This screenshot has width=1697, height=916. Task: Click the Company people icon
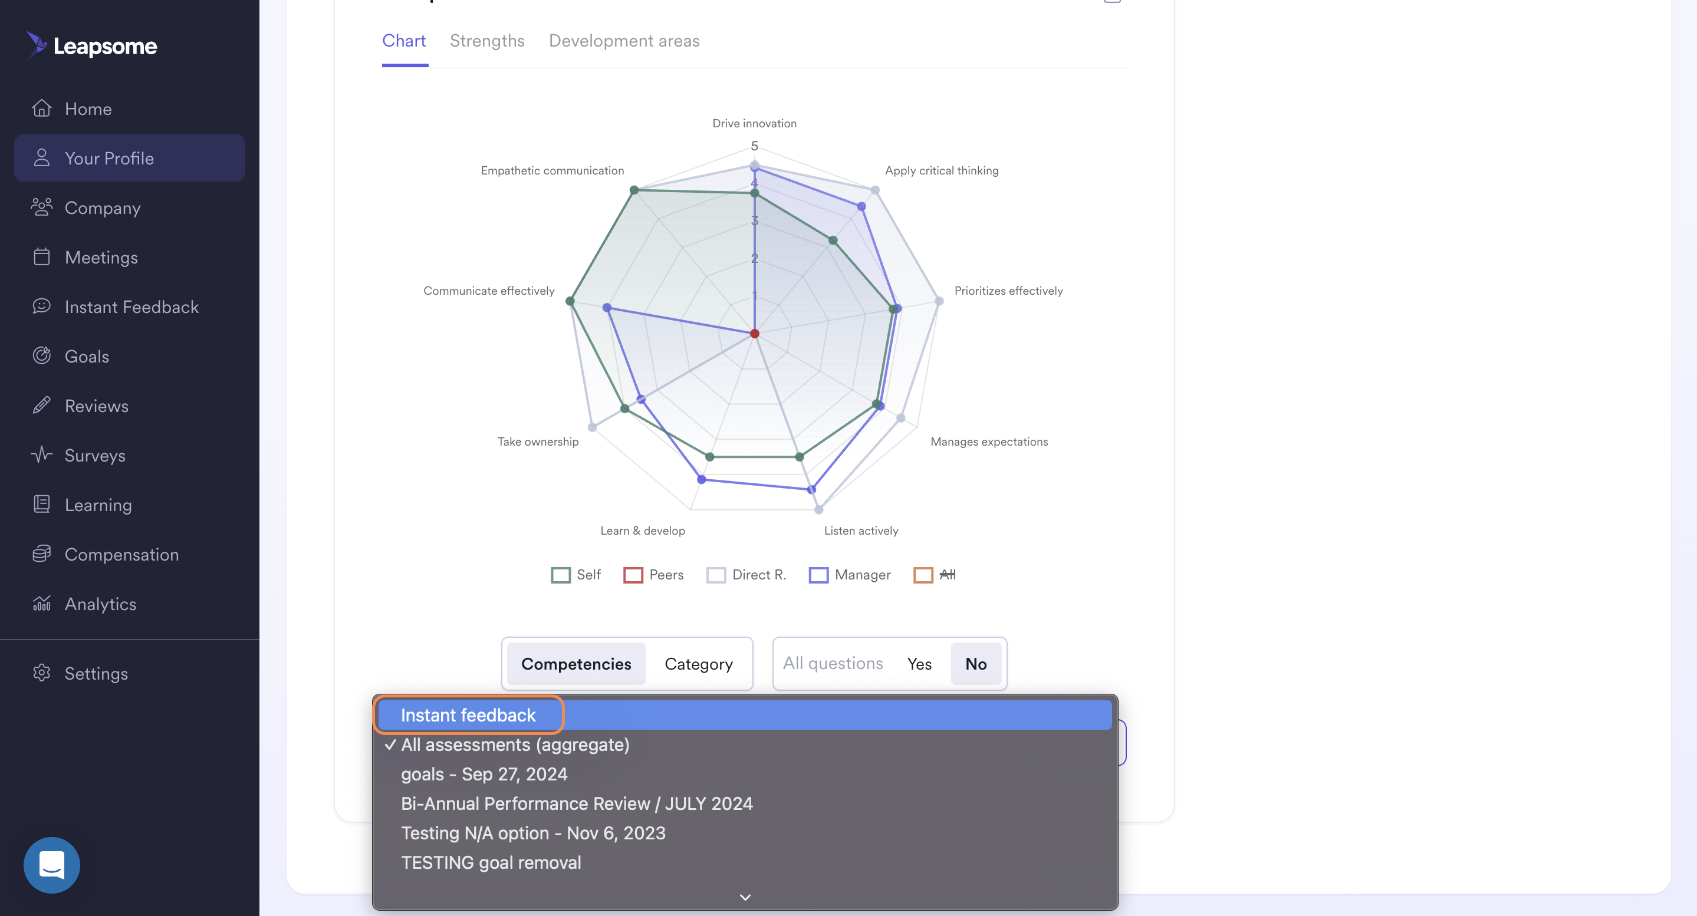[x=41, y=207]
